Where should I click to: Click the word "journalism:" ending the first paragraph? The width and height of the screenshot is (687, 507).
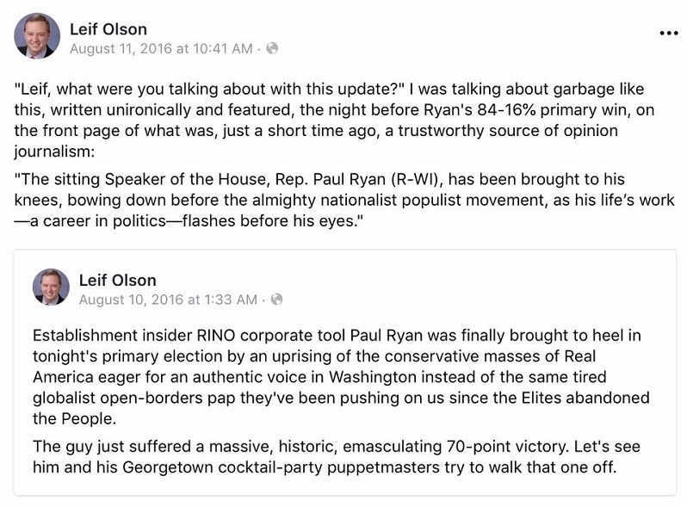click(x=54, y=151)
